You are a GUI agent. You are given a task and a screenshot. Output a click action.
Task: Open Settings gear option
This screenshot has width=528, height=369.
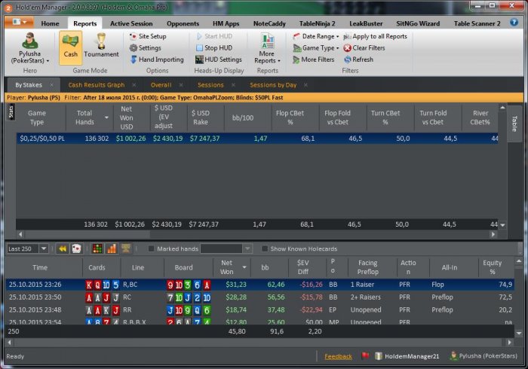click(145, 47)
